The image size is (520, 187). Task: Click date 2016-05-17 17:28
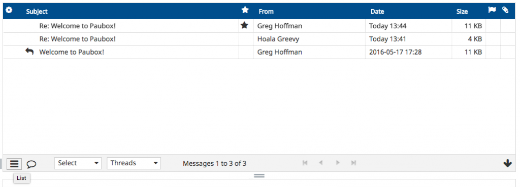click(395, 52)
